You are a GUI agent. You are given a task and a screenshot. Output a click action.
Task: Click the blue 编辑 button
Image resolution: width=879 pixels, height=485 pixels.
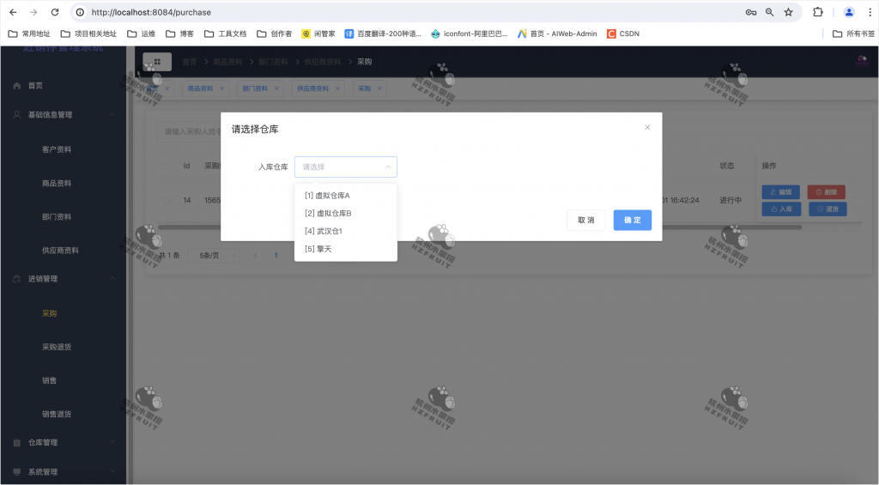tap(781, 191)
